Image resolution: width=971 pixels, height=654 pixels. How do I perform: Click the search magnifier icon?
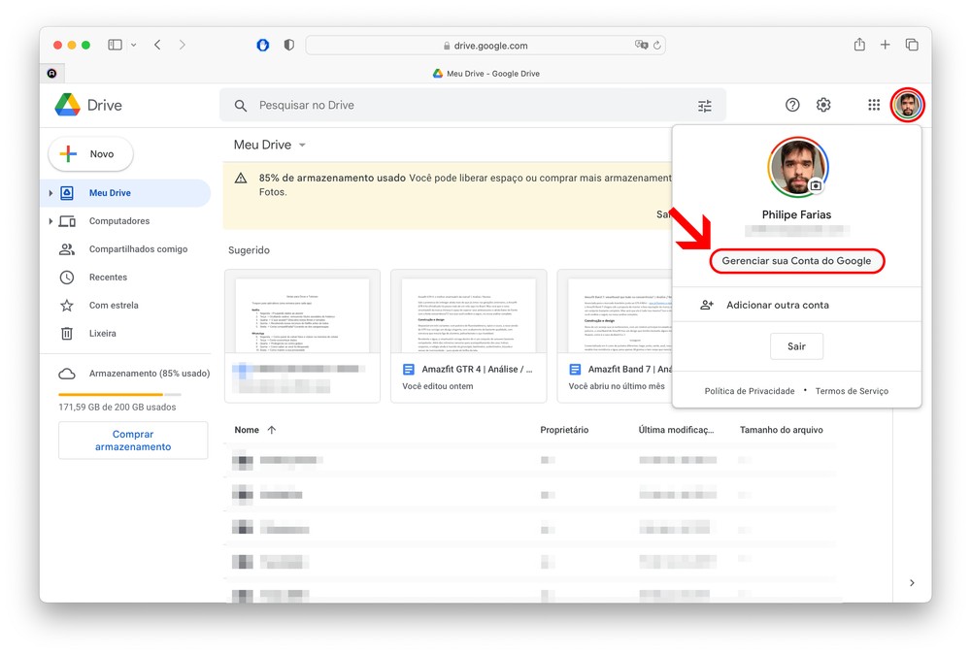pyautogui.click(x=241, y=106)
